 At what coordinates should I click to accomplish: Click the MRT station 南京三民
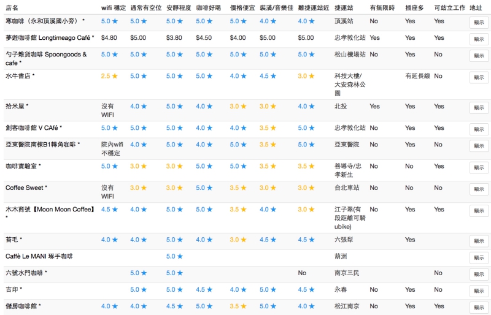tap(347, 273)
